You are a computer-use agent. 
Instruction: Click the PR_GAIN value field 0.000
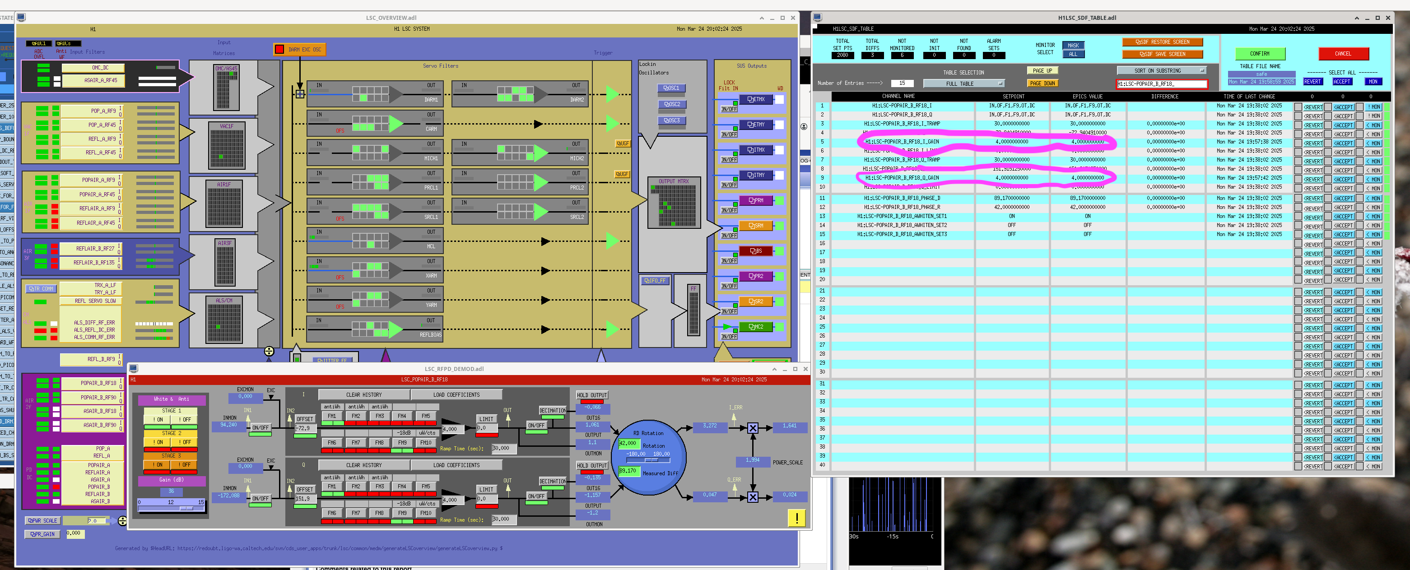tap(75, 534)
